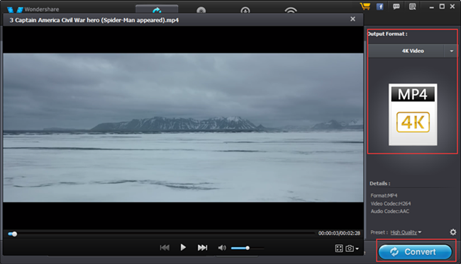Viewport: 461px width, 264px height.
Task: Play the video preview
Action: coord(183,248)
